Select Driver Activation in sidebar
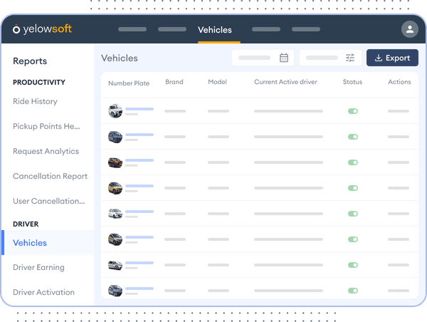The image size is (427, 322). pos(43,292)
